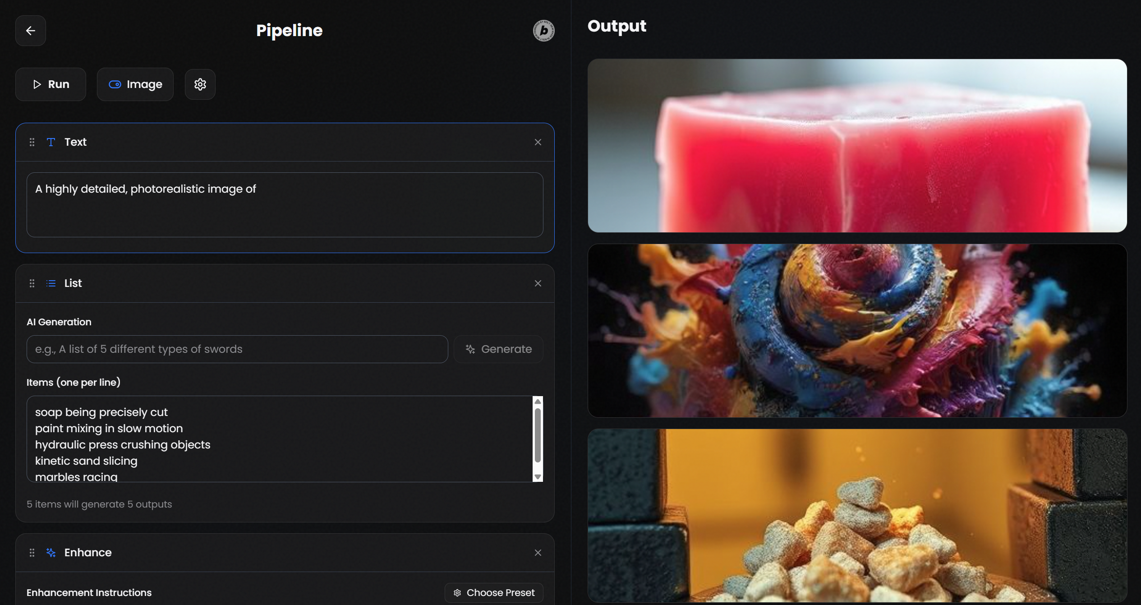Click the list items textarea
1141x605 pixels.
point(280,439)
